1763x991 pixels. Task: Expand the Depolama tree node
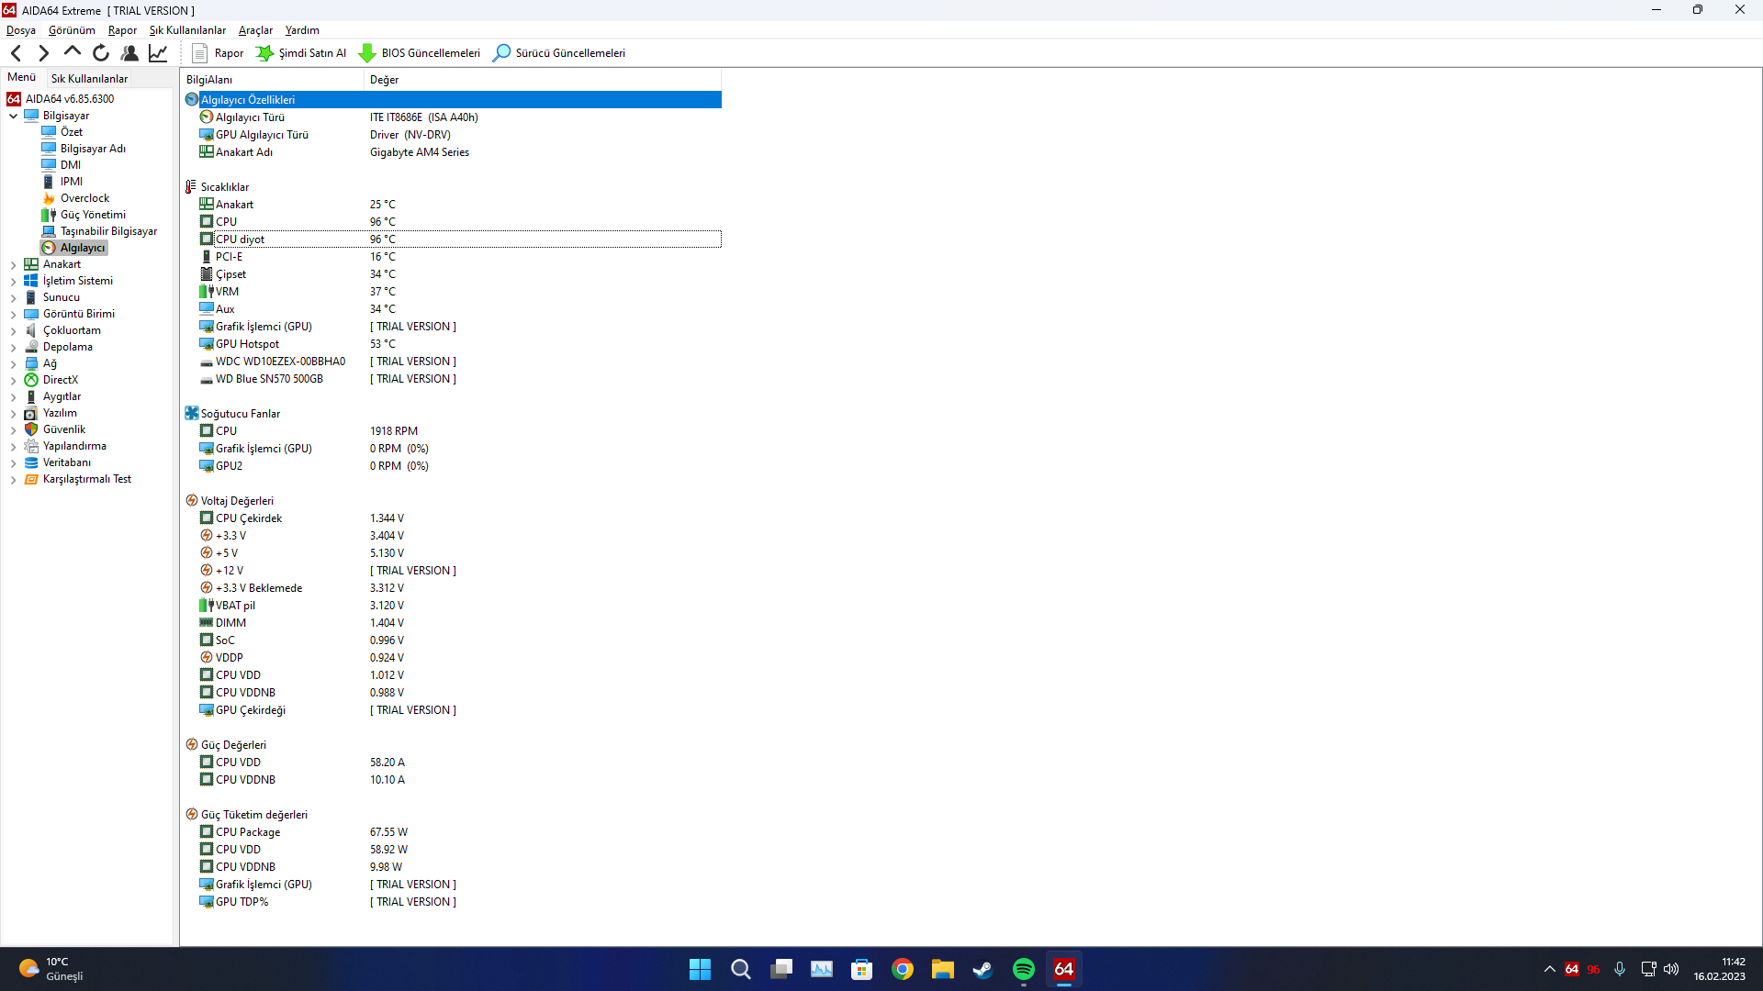pyautogui.click(x=13, y=347)
